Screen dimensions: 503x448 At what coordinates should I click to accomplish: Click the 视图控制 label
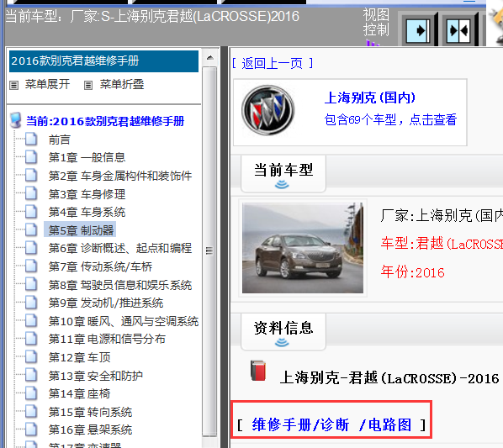376,23
